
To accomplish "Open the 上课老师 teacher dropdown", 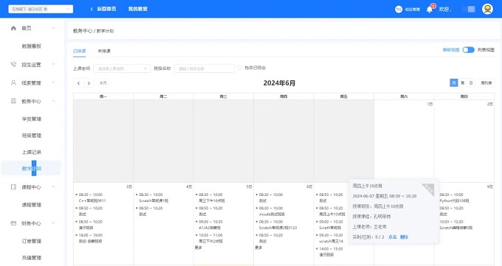I will [122, 69].
